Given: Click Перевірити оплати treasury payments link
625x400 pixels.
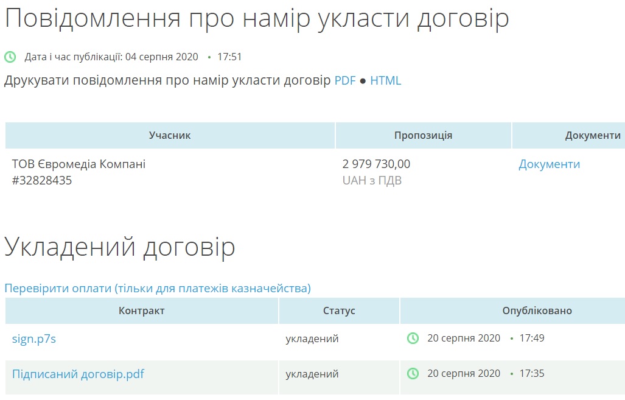Looking at the screenshot, I should (x=158, y=288).
